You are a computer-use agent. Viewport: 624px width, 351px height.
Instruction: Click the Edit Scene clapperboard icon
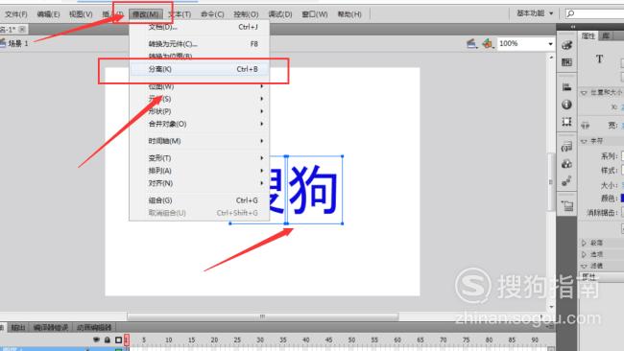pos(471,44)
